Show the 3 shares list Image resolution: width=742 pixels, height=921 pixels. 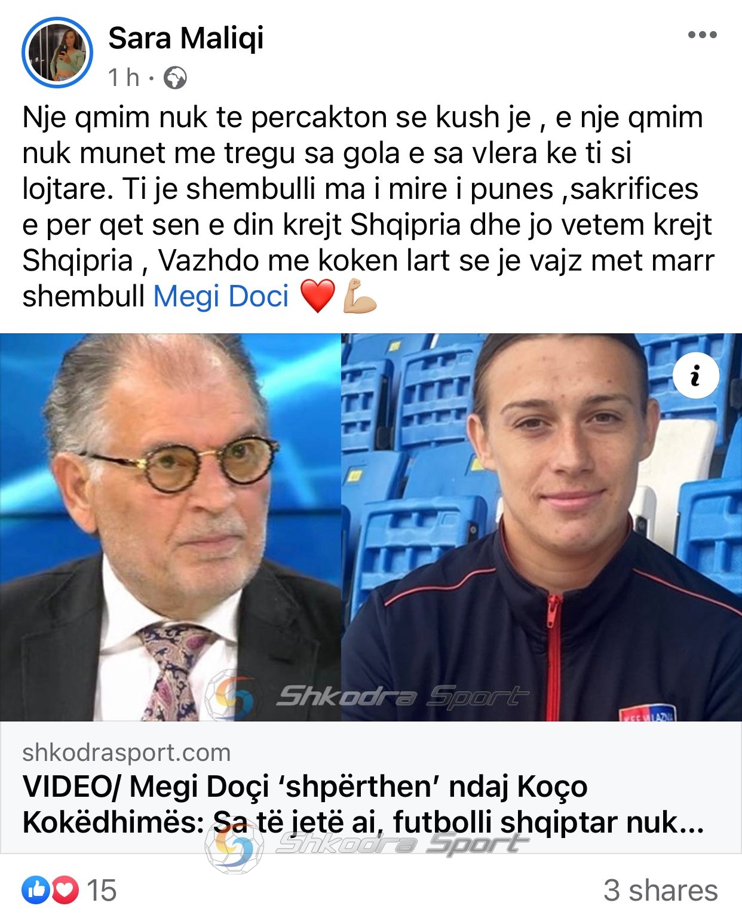660,891
